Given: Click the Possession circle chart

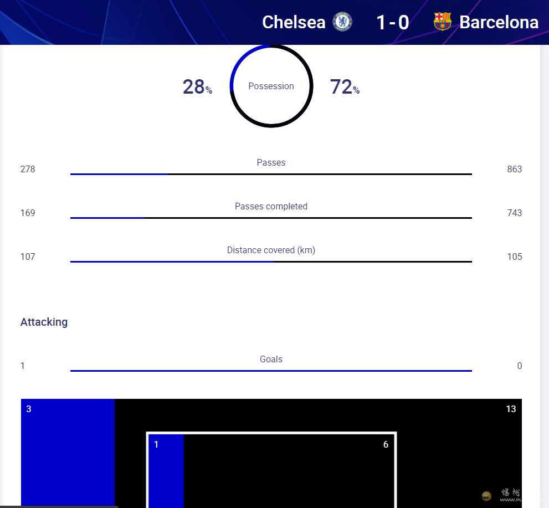Looking at the screenshot, I should 271,86.
